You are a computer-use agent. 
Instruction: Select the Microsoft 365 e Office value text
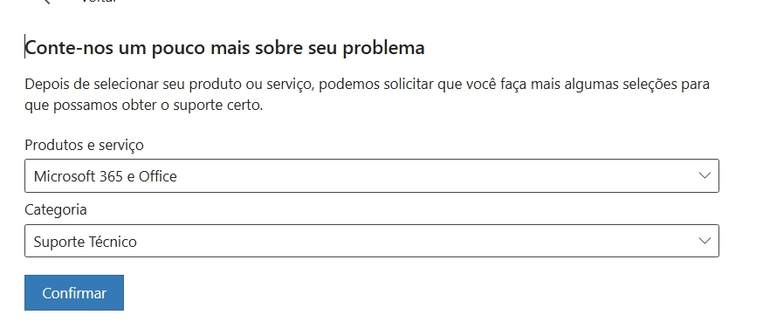pos(105,176)
